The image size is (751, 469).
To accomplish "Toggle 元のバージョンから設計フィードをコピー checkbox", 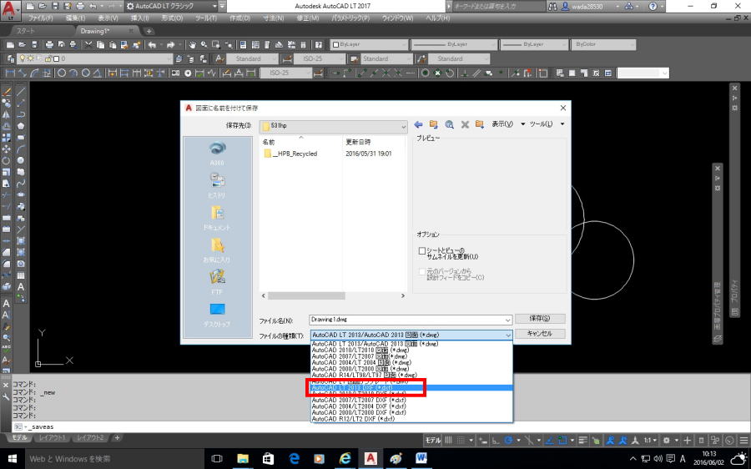I will click(422, 271).
